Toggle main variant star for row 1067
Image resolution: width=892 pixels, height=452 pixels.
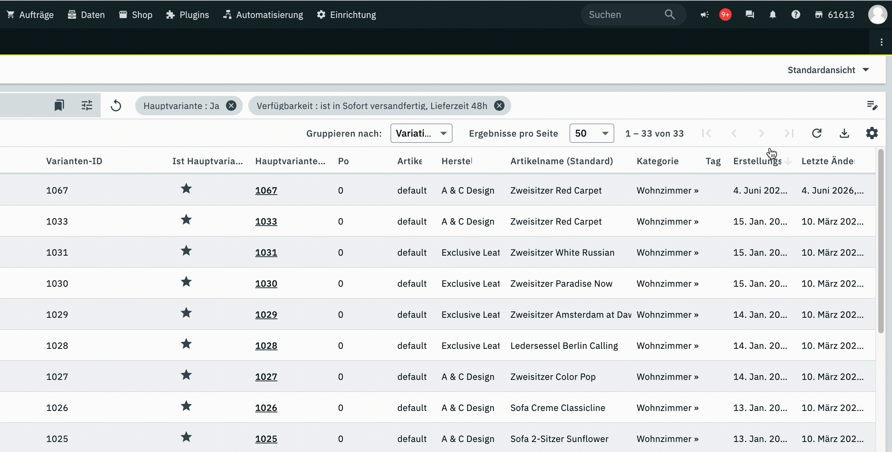click(186, 189)
